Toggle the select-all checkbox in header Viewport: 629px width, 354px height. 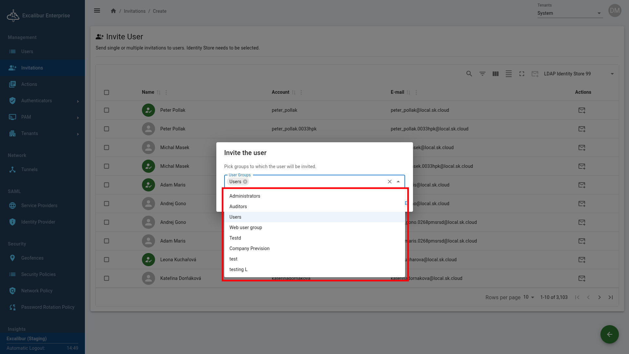click(107, 92)
